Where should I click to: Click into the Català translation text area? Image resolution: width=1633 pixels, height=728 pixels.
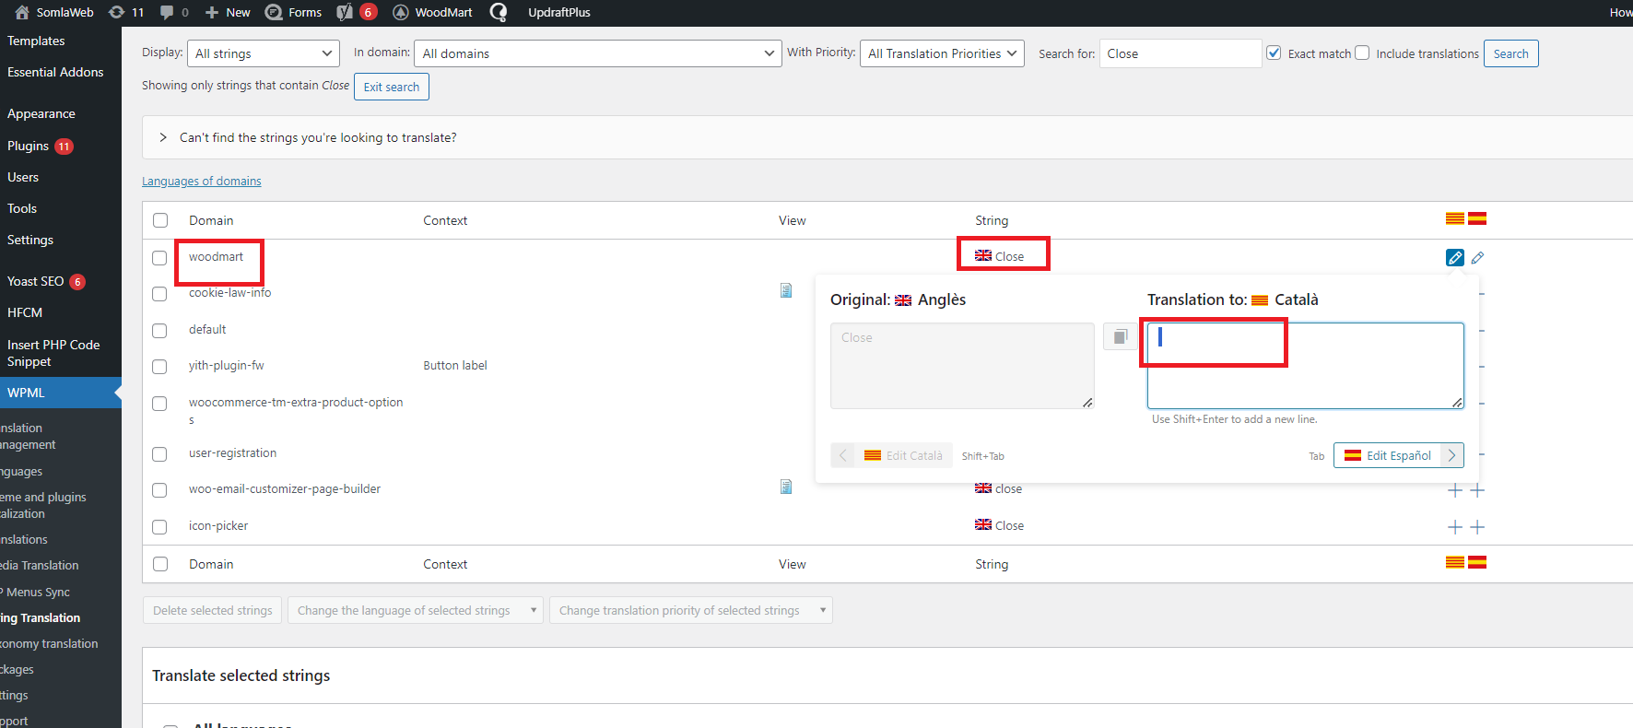pyautogui.click(x=1305, y=366)
